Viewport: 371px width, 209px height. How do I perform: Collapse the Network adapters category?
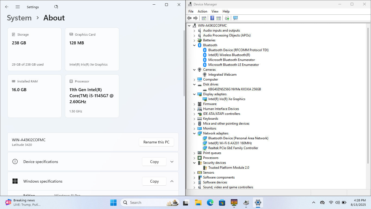click(x=194, y=133)
